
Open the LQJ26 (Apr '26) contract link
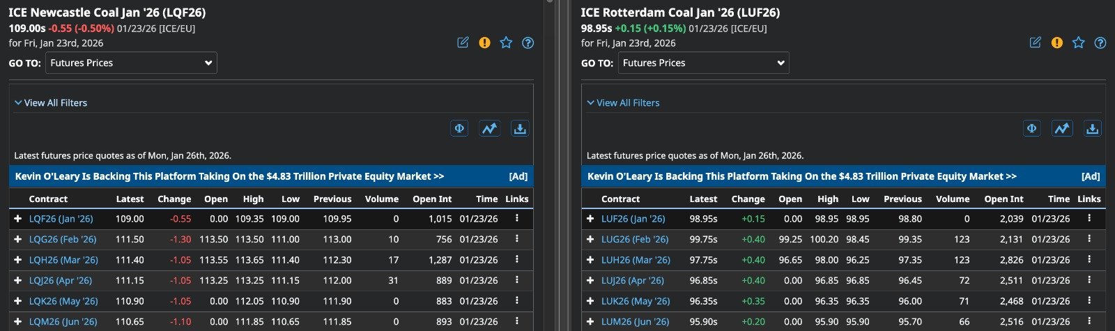click(60, 280)
